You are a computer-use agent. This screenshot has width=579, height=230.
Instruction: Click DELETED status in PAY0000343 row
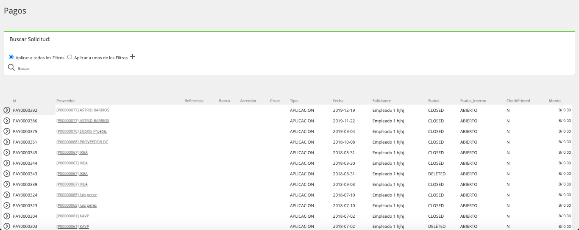(x=437, y=174)
